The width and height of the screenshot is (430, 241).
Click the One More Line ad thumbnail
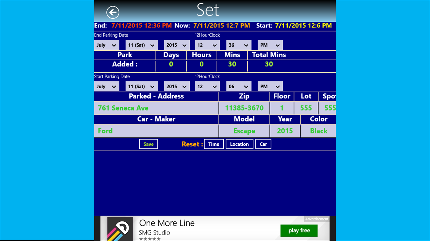click(120, 228)
